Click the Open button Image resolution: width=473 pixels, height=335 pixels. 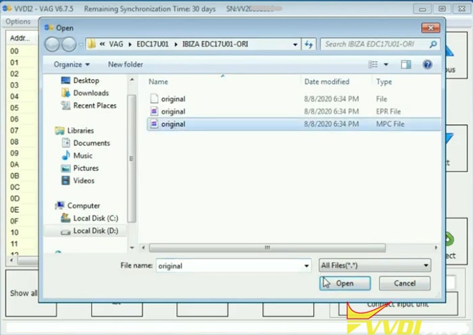pyautogui.click(x=345, y=284)
